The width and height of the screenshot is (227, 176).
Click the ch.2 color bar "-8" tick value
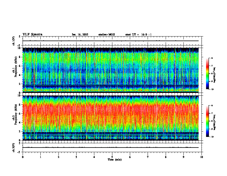212,121
